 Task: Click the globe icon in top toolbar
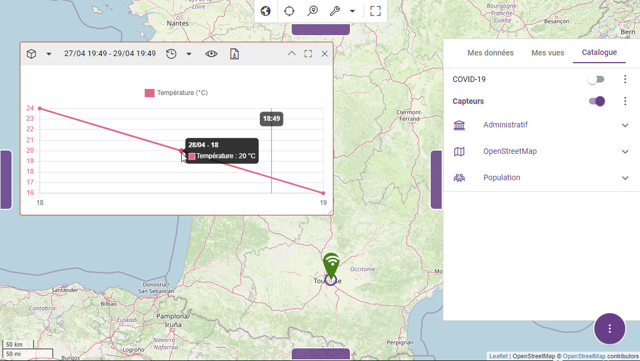click(266, 11)
